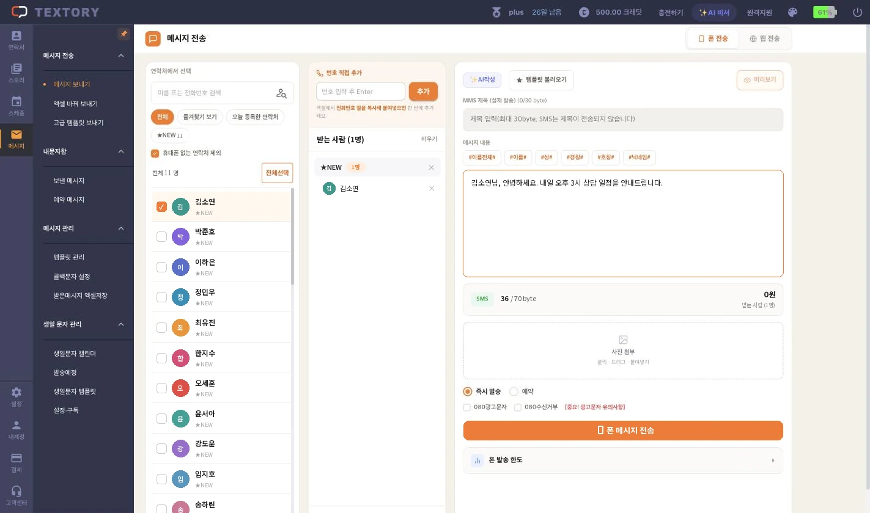Click the 번호 입력 후 Enter field
This screenshot has width=870, height=513.
tap(361, 92)
